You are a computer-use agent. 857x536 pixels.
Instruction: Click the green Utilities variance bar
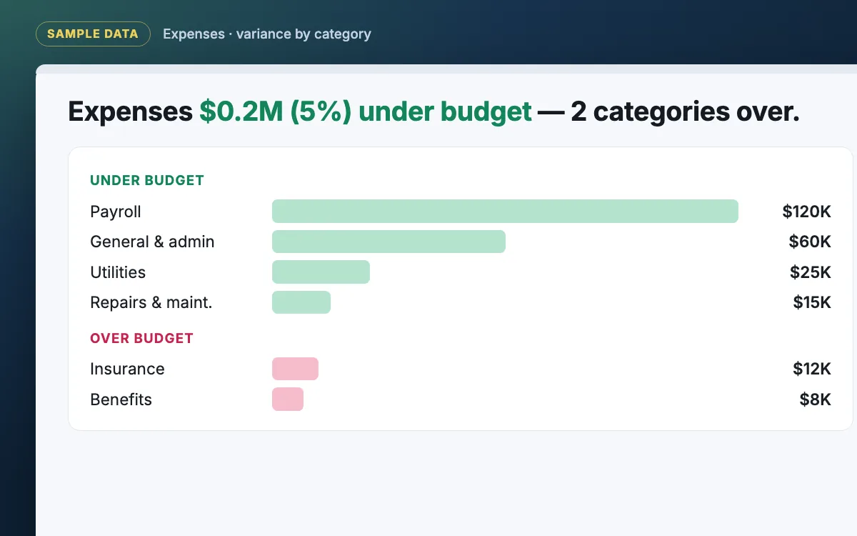(x=321, y=272)
